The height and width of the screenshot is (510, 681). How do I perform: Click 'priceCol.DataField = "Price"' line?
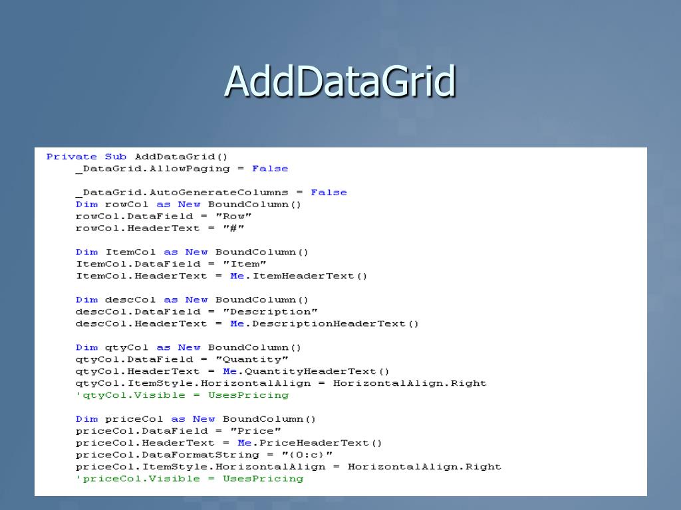tap(178, 431)
